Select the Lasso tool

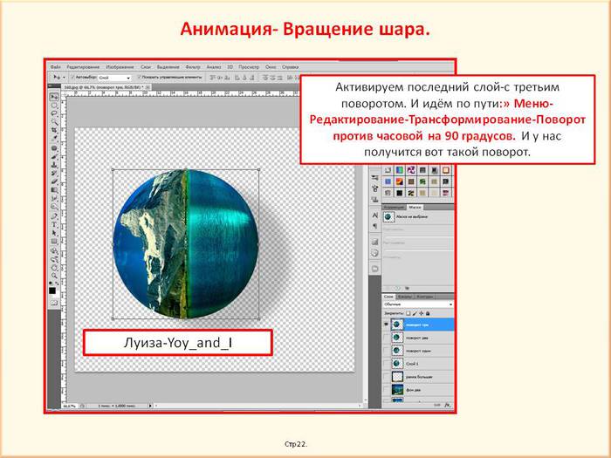click(54, 113)
